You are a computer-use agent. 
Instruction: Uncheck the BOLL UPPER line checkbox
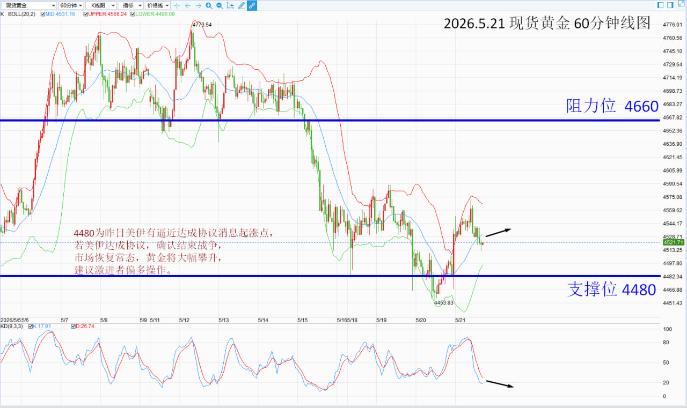pos(86,14)
